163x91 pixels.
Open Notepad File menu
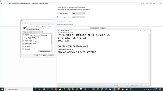pyautogui.click(x=59, y=33)
